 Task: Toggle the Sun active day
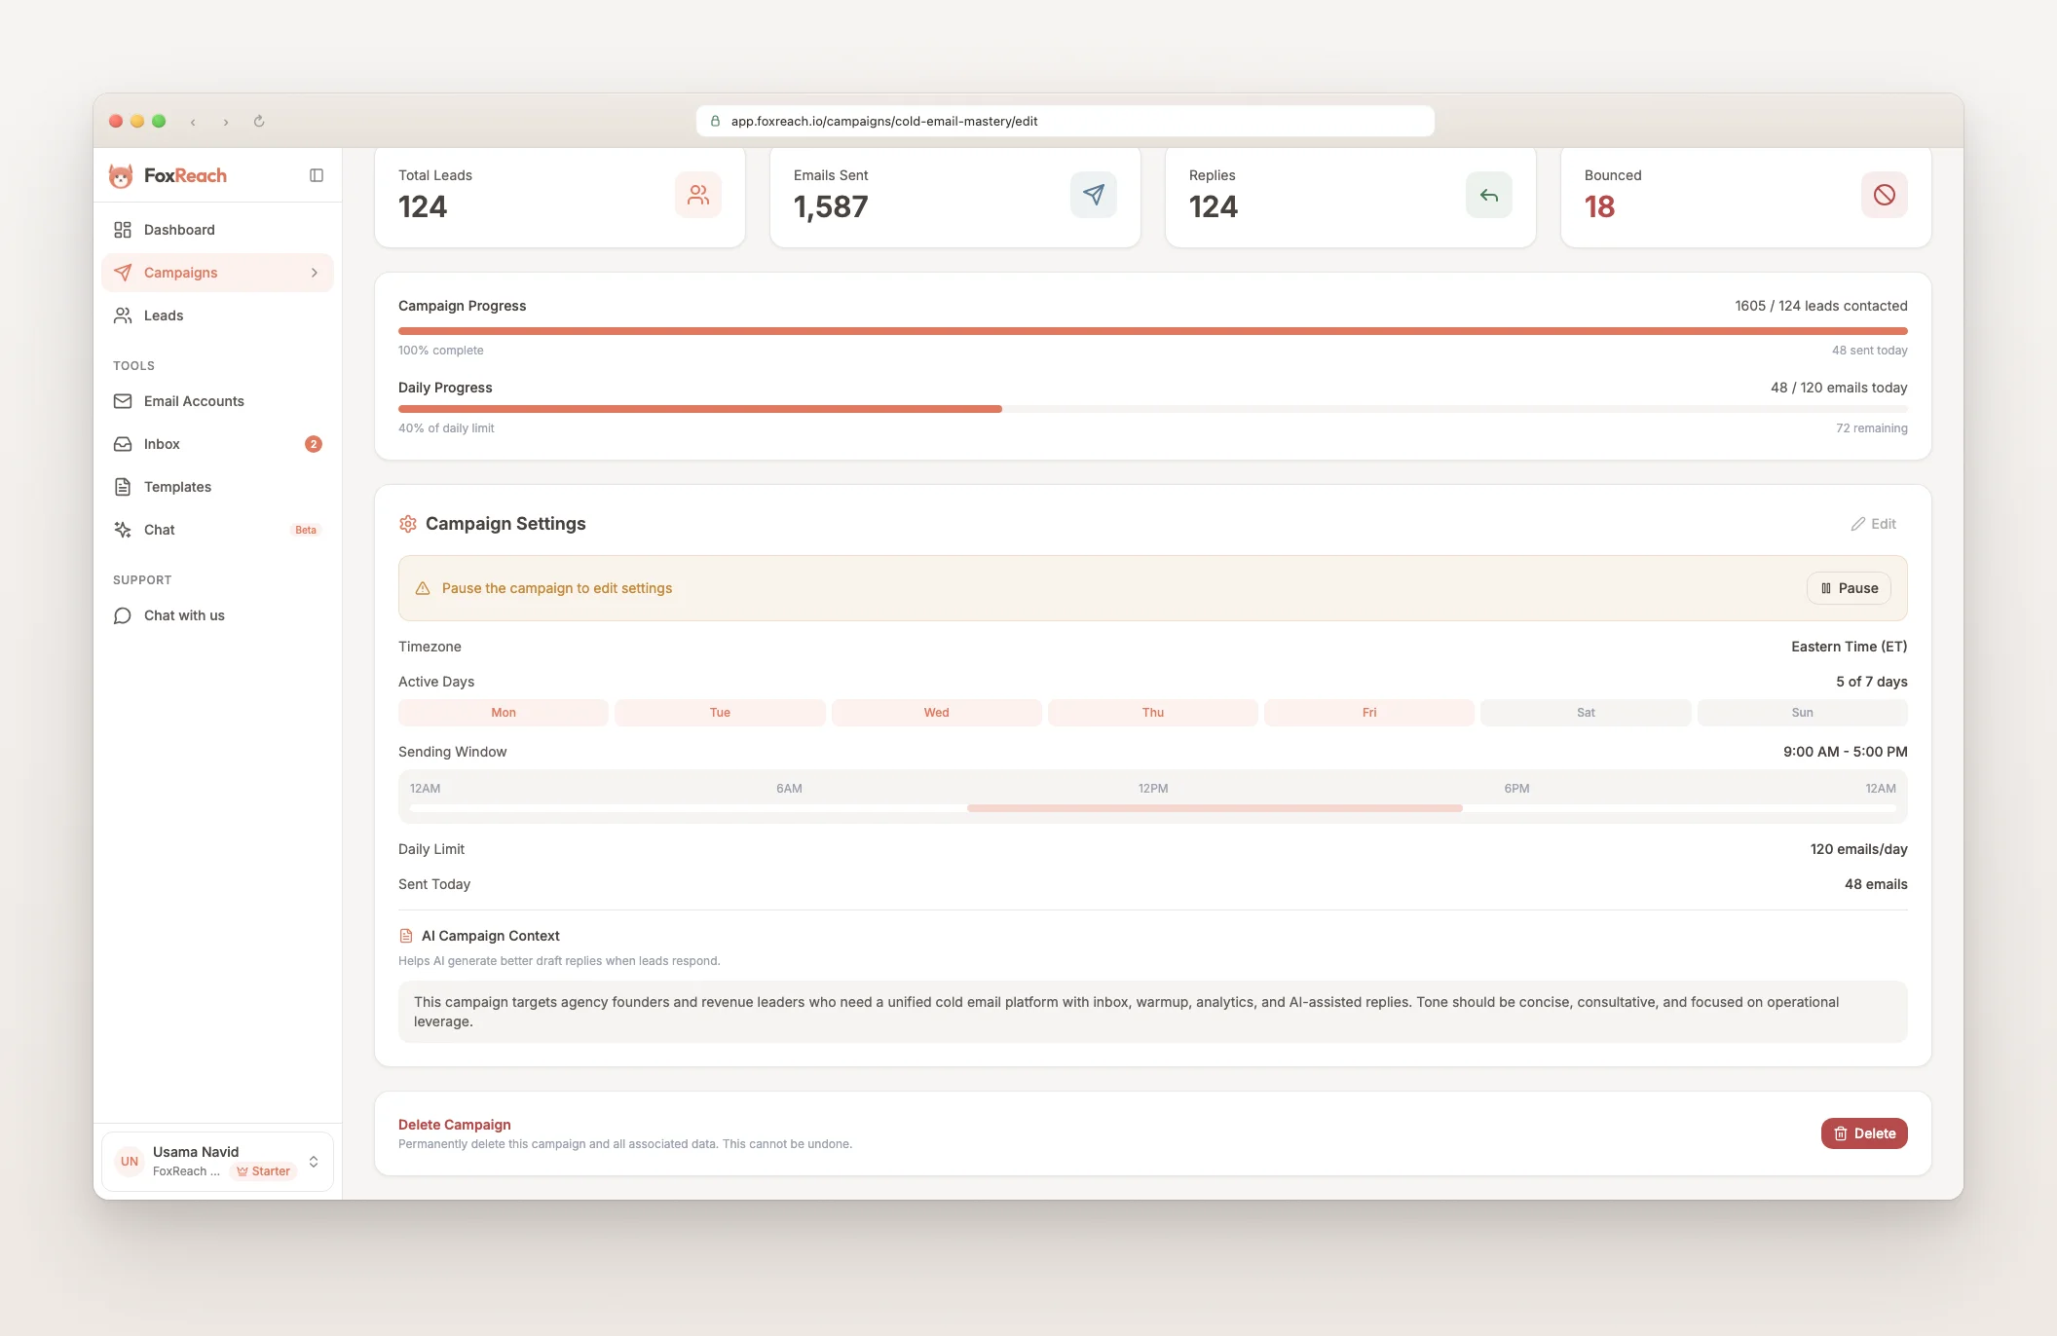tap(1802, 713)
